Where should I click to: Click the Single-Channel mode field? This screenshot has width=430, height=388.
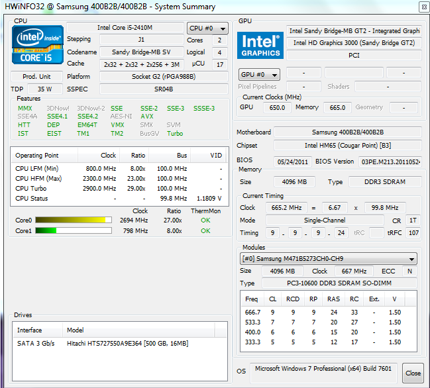(x=325, y=220)
